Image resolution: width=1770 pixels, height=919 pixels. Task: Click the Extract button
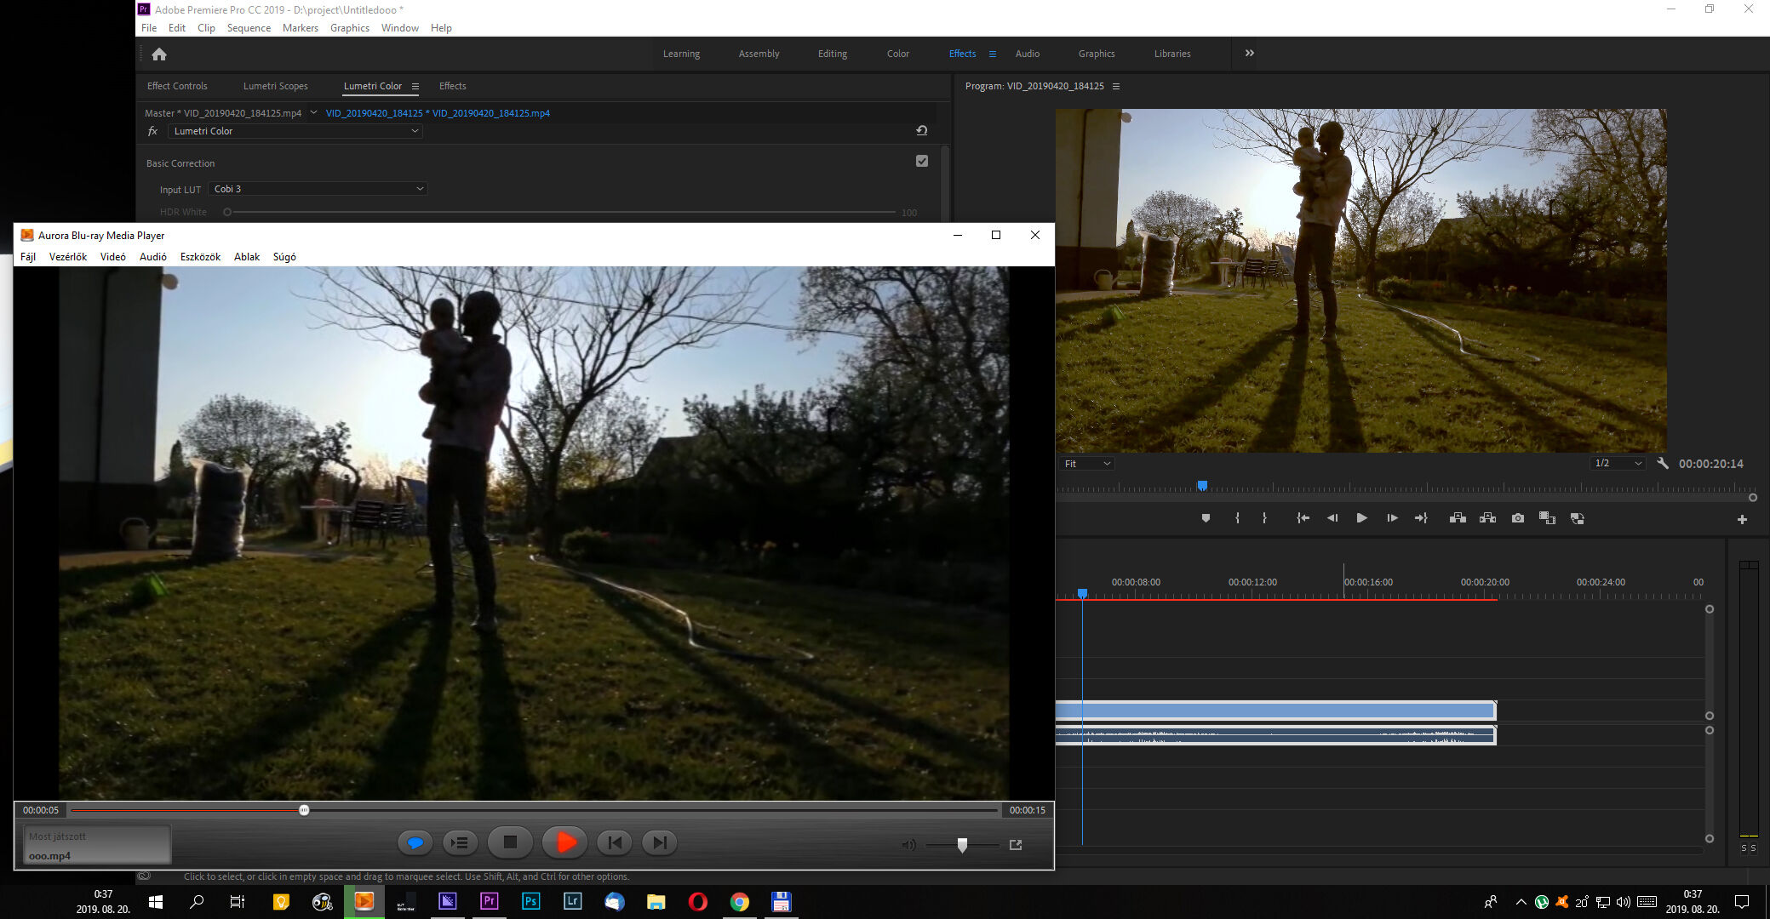click(1487, 518)
